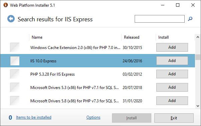Click the IIS 10.0 Express product icon
The height and width of the screenshot is (126, 201).
click(x=15, y=61)
